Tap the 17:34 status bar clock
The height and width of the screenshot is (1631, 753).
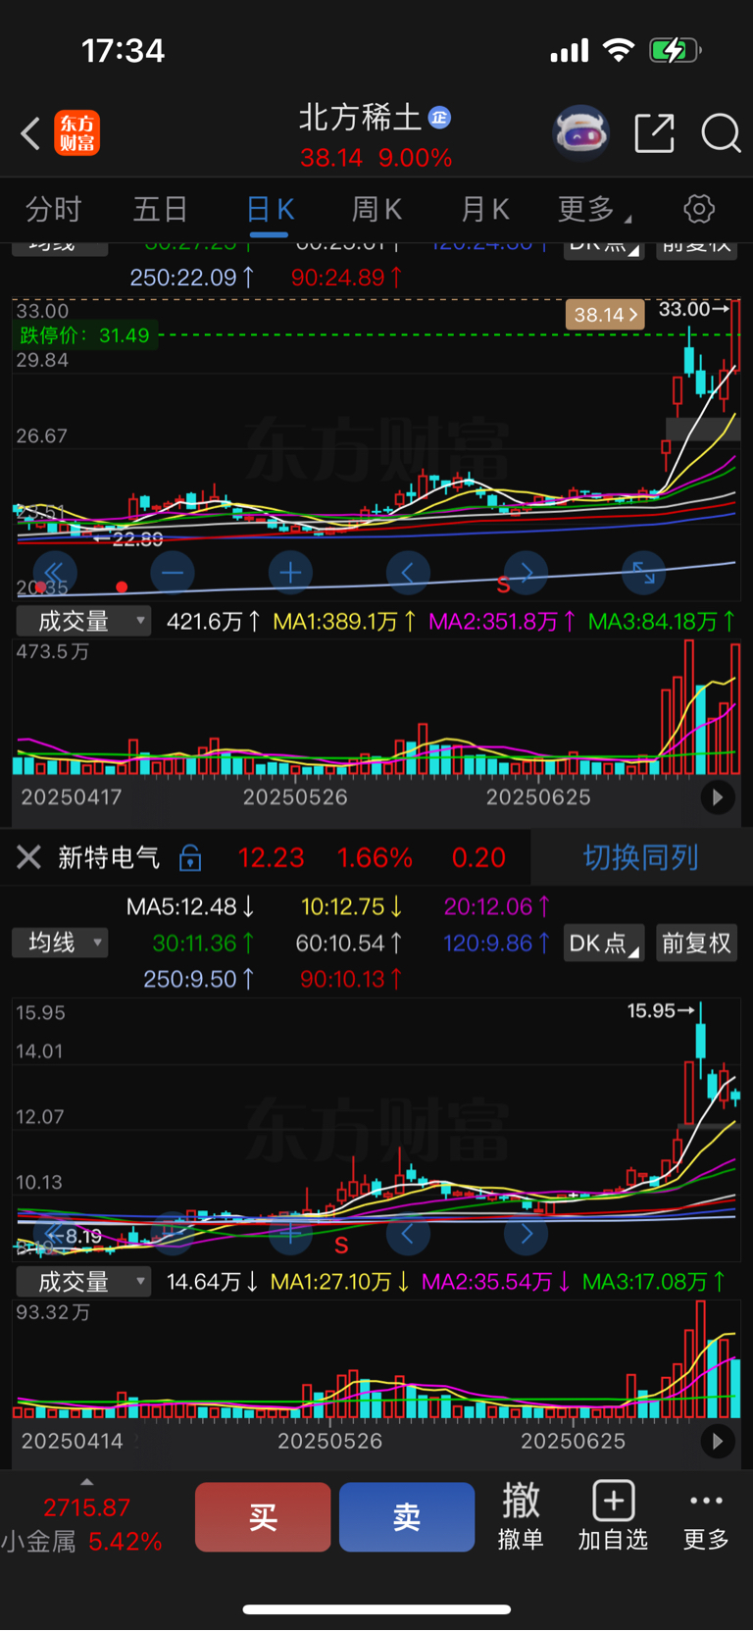pyautogui.click(x=123, y=50)
